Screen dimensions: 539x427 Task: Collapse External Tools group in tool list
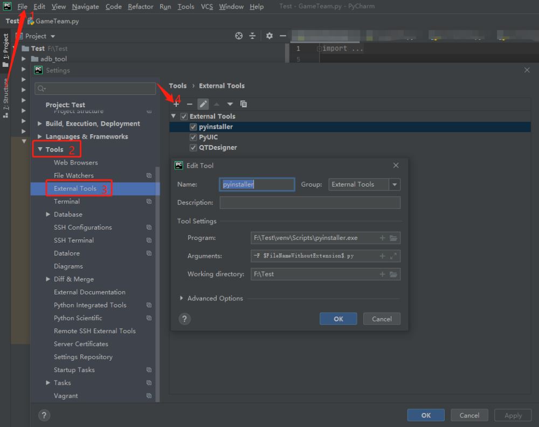coord(174,116)
